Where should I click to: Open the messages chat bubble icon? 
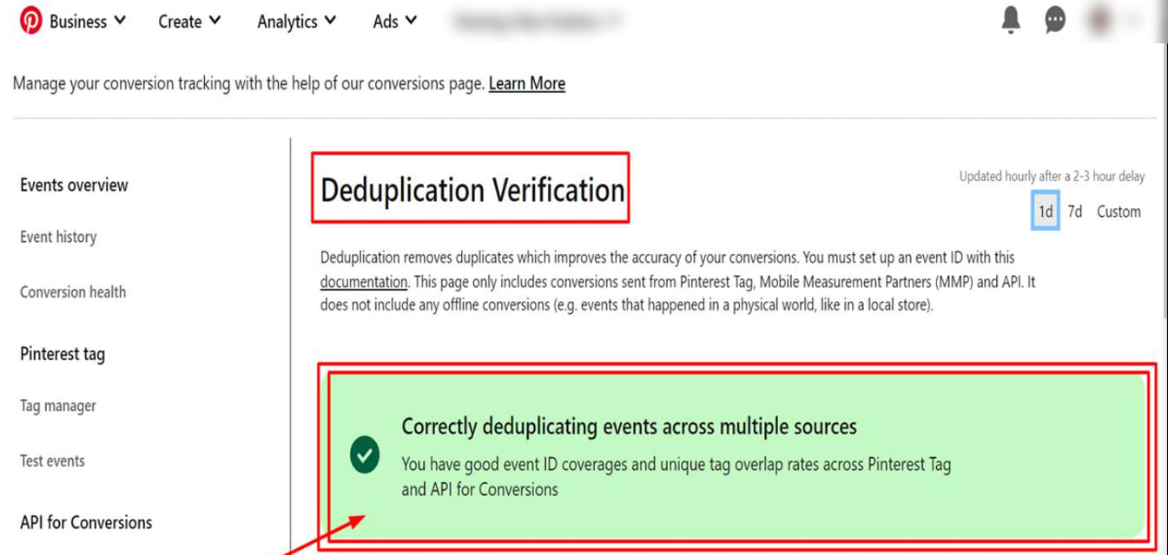tap(1055, 20)
